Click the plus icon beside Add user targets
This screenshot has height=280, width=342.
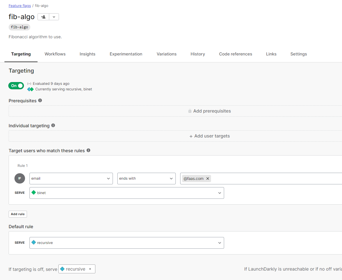pyautogui.click(x=191, y=136)
